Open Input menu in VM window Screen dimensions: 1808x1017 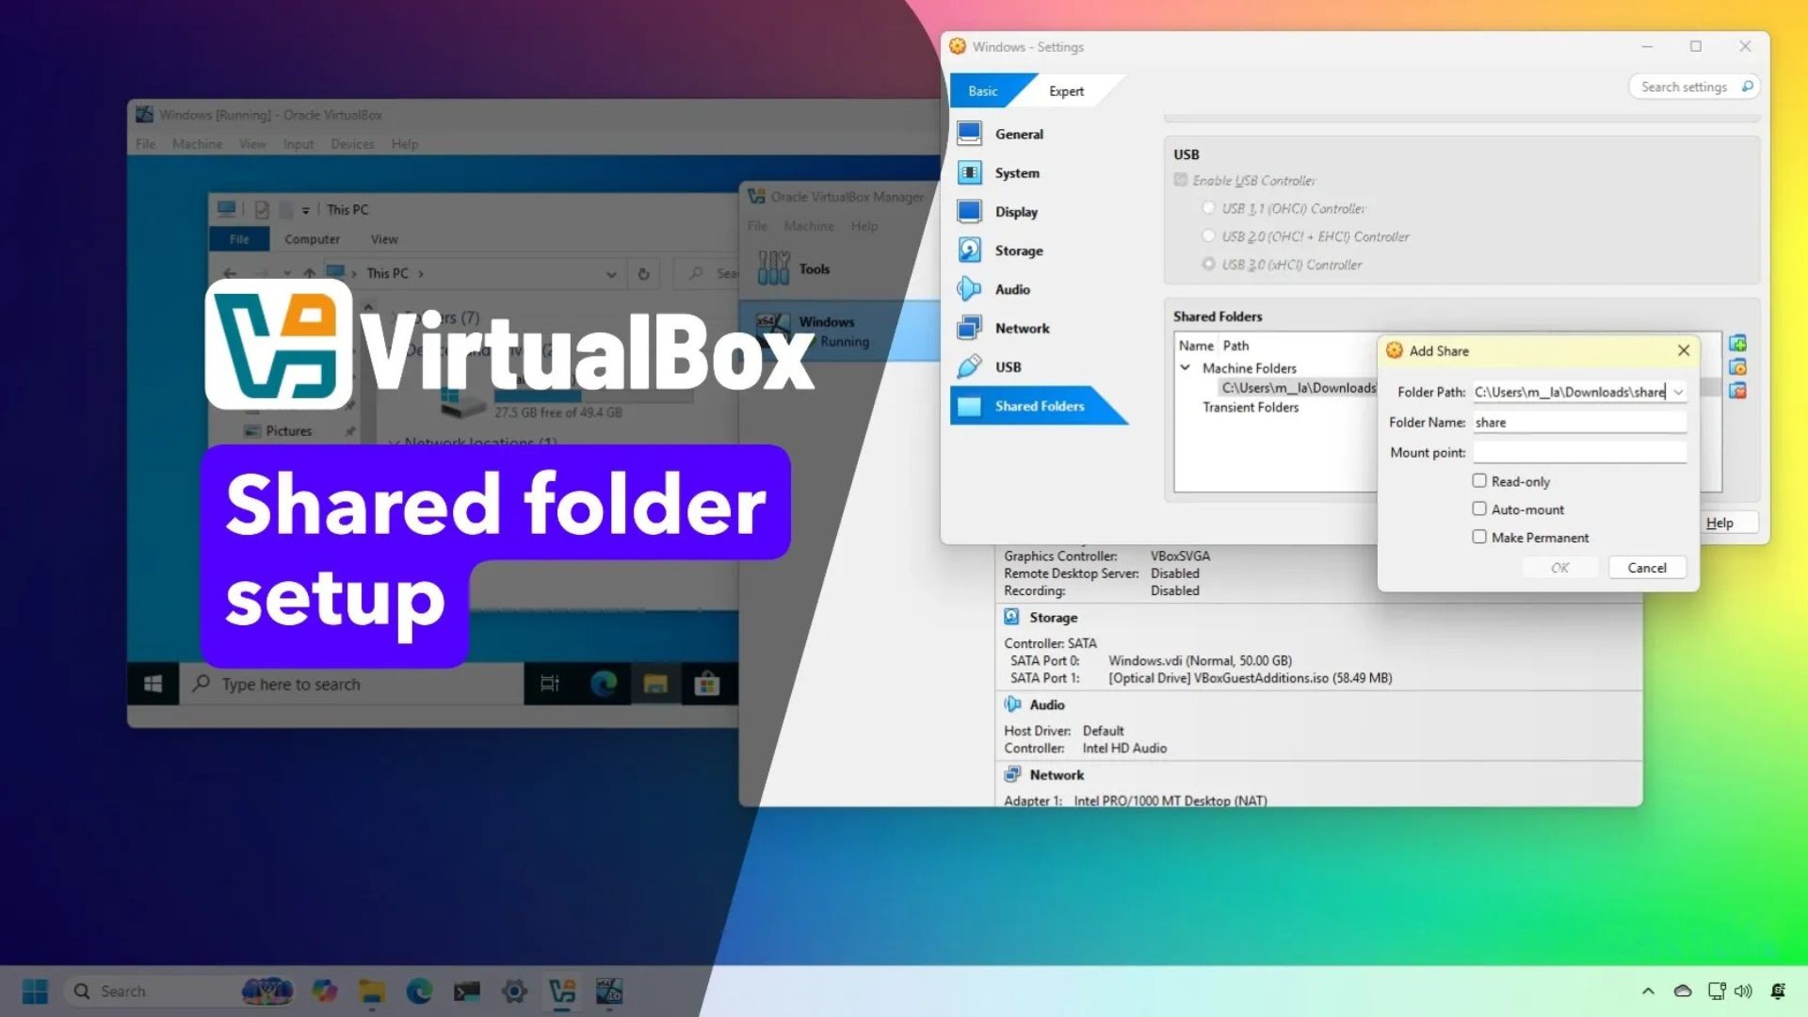tap(299, 144)
